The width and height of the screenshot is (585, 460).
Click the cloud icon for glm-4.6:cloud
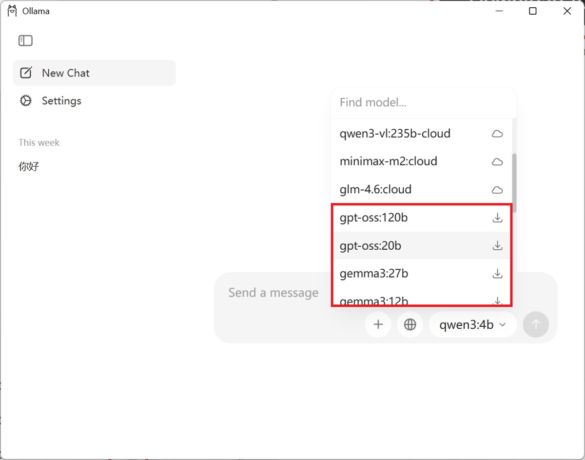click(497, 189)
